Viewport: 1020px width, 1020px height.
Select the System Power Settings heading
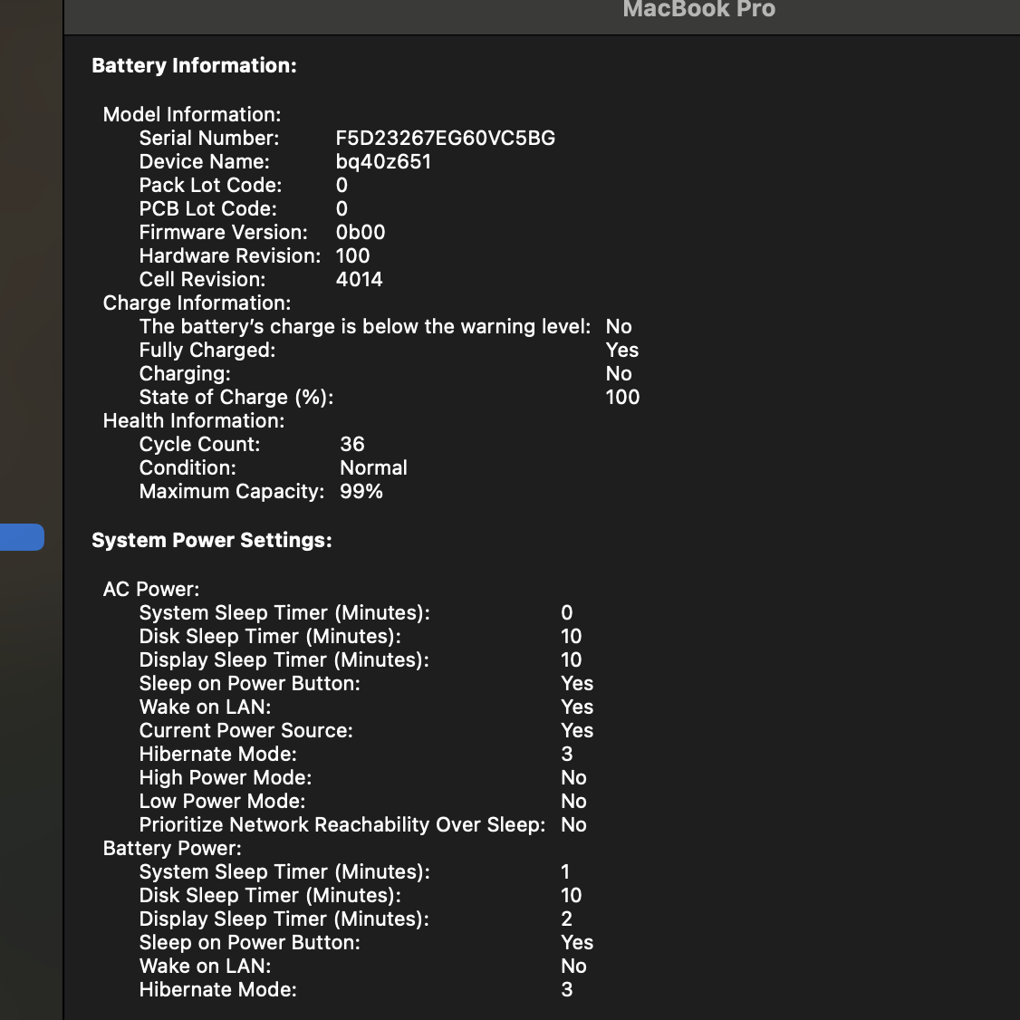[x=211, y=540]
